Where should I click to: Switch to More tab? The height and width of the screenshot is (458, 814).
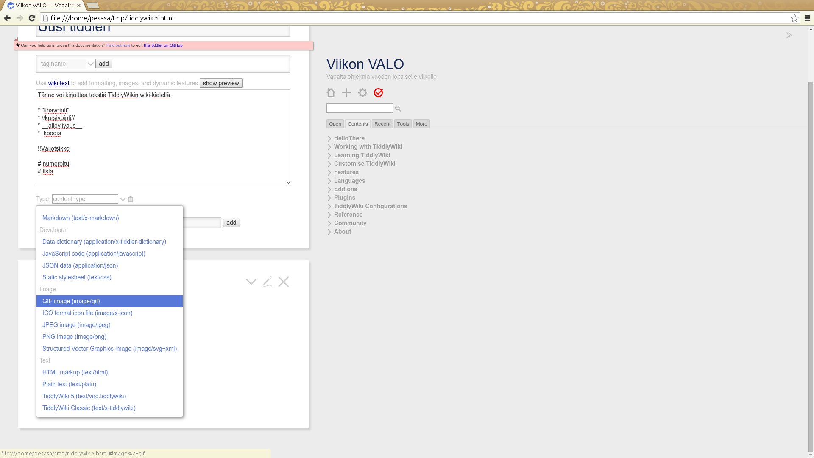click(421, 124)
